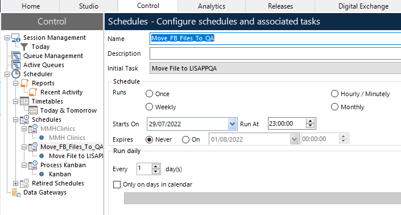The width and height of the screenshot is (401, 215).
Task: Select Expires Never radio button
Action: click(x=150, y=139)
